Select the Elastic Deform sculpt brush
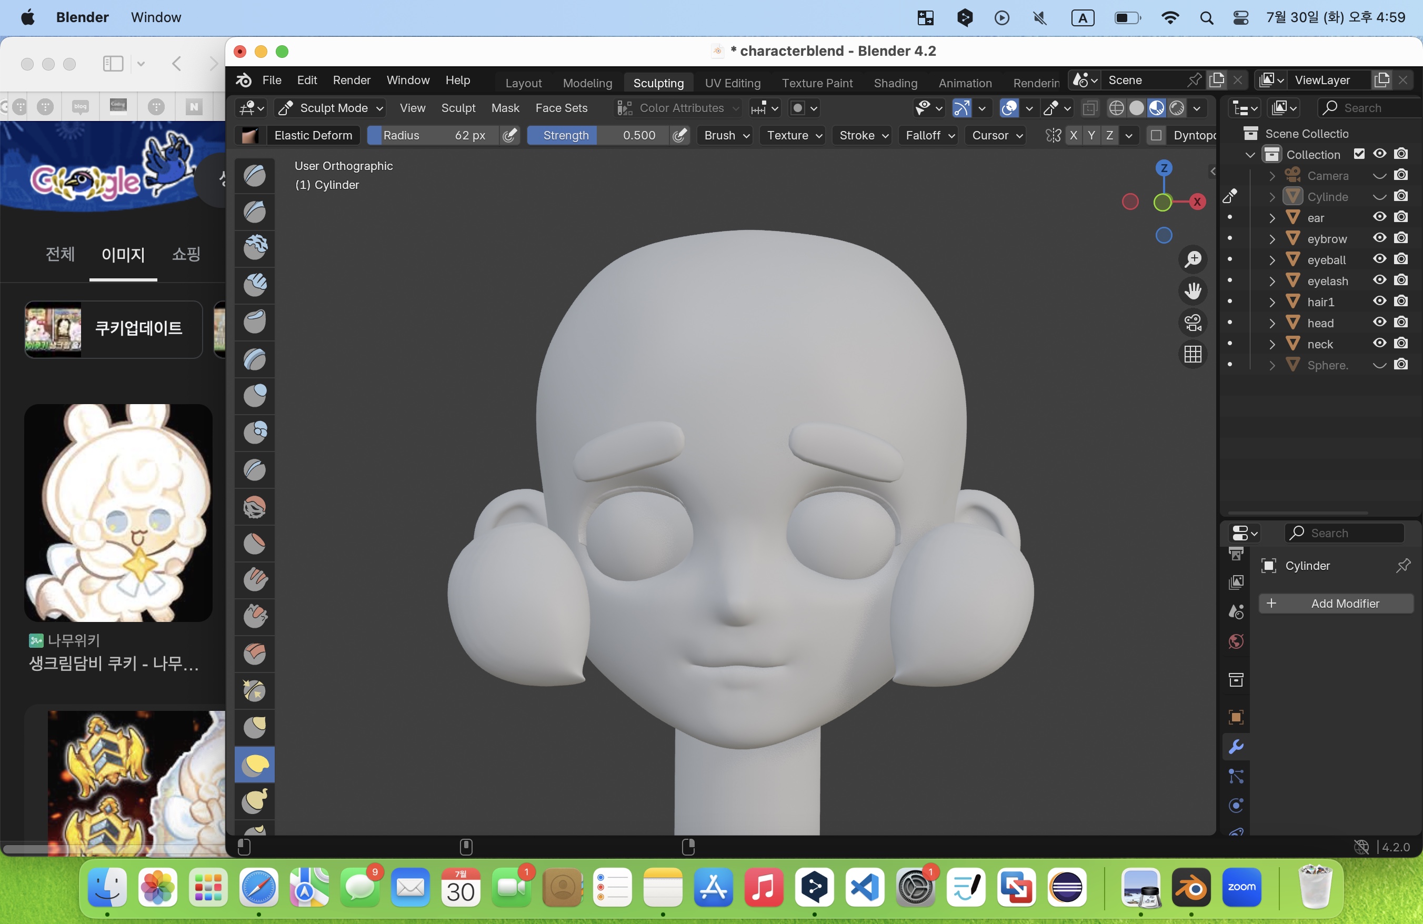1423x924 pixels. [254, 765]
